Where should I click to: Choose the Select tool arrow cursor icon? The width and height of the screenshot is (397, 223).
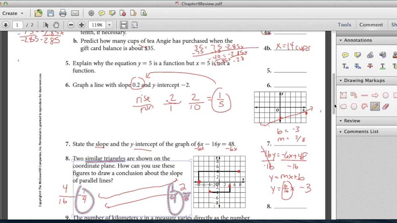point(46,25)
